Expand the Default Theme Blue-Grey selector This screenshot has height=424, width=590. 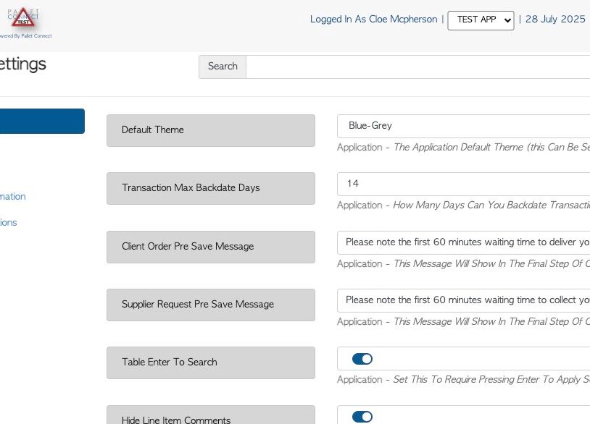click(x=464, y=126)
